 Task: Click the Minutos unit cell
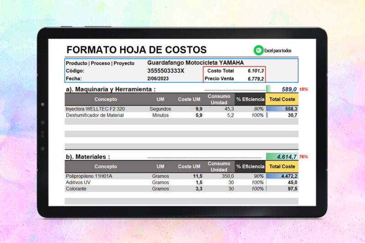[x=161, y=115]
